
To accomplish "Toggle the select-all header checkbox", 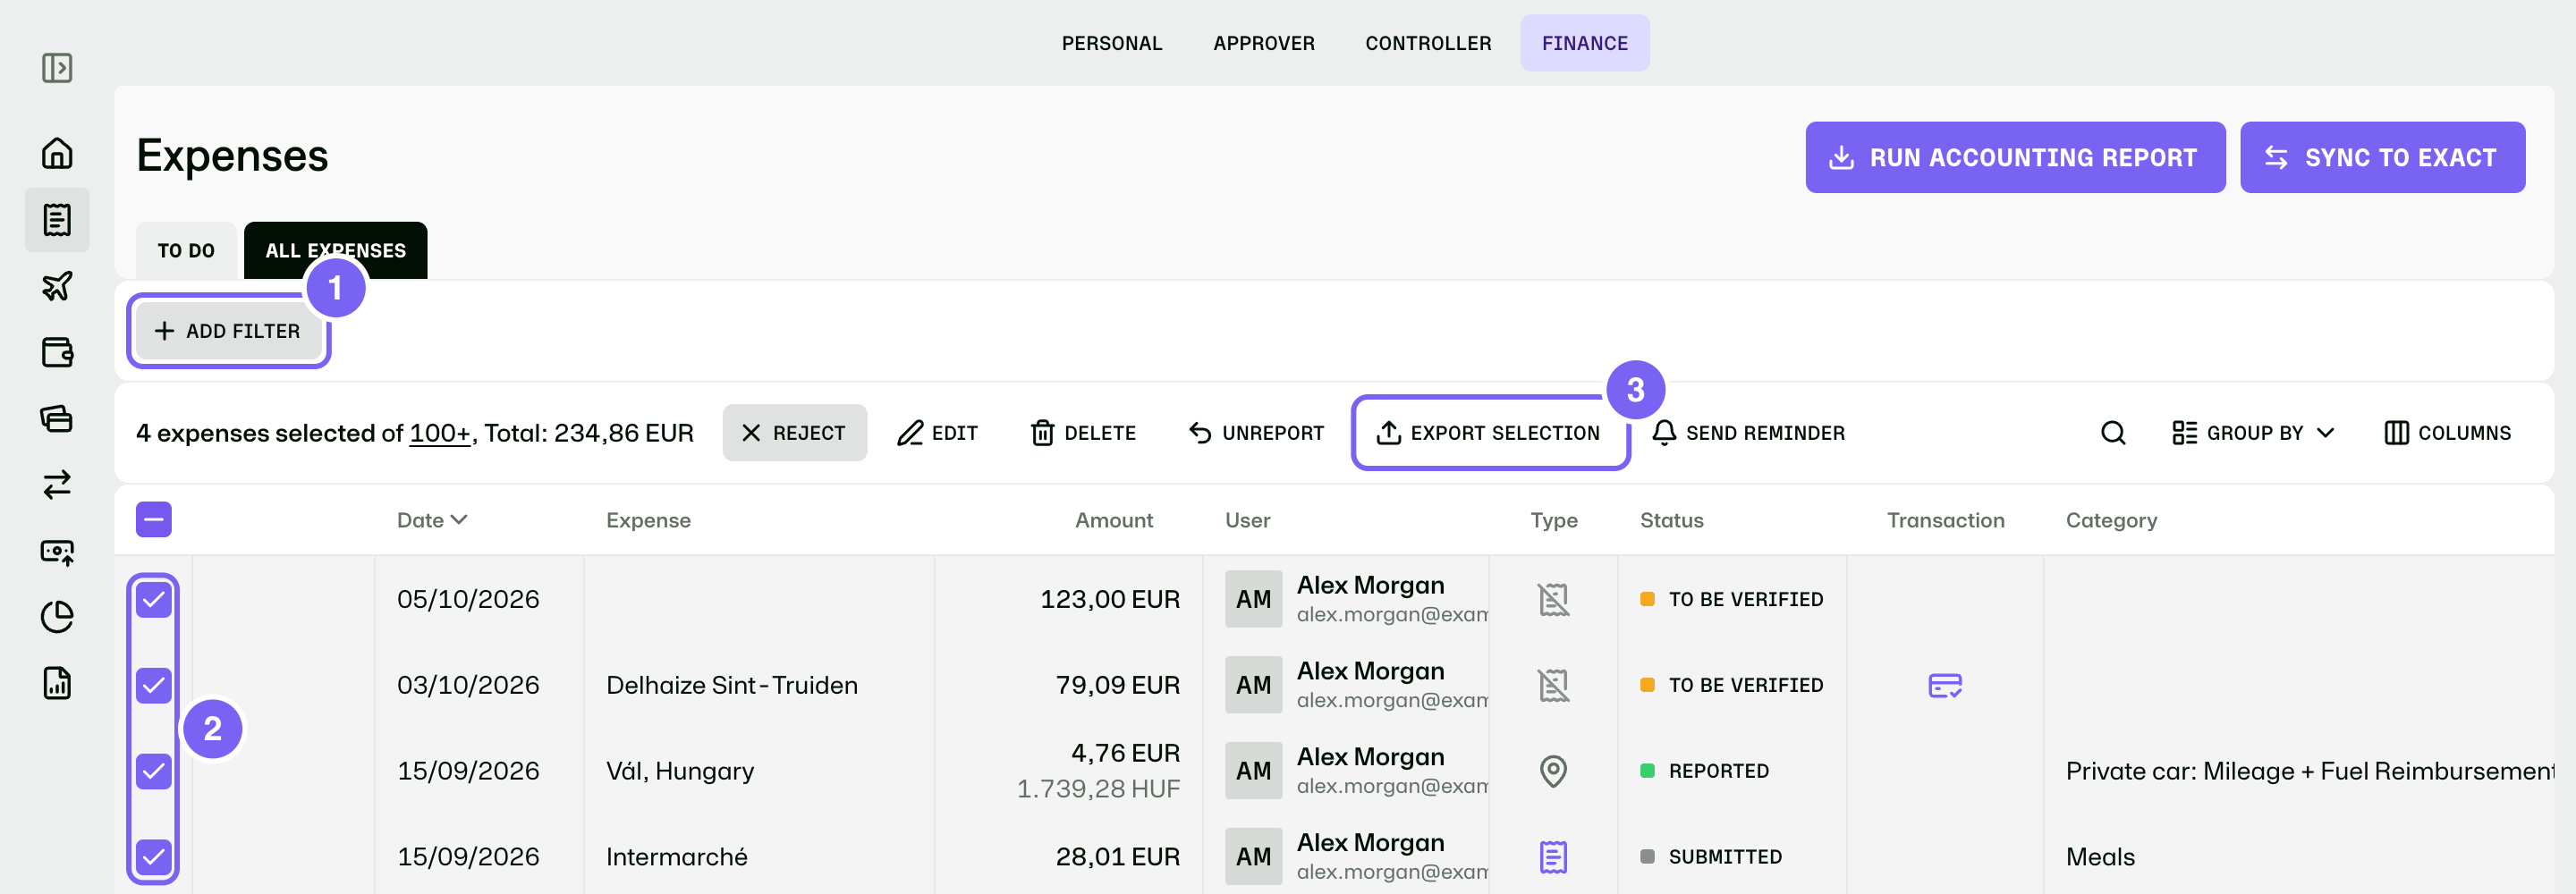I will (x=154, y=520).
